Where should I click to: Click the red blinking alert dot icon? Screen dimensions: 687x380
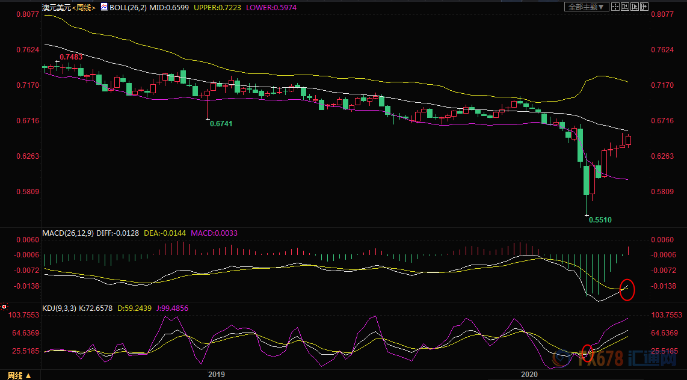(x=4, y=307)
